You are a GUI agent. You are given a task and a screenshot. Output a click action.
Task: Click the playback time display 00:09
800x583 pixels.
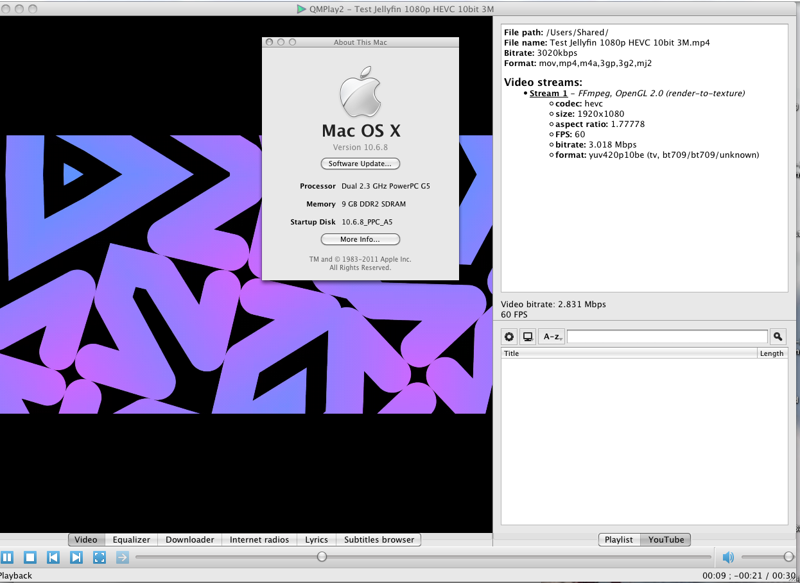[713, 575]
